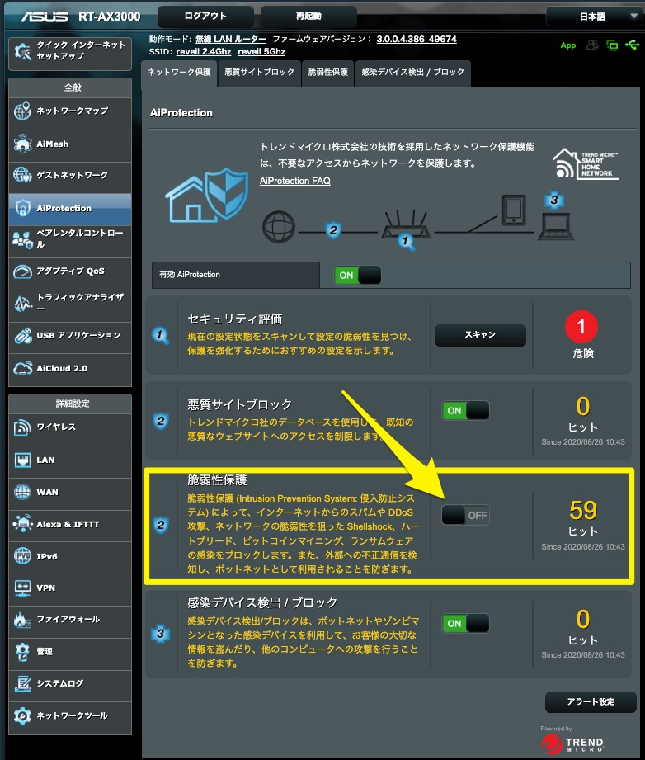645x760 pixels.
Task: Open the 日本語 language dropdown
Action: coord(593,17)
